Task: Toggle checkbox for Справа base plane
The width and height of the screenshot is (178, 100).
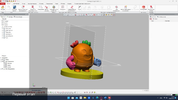Action: tap(4, 67)
